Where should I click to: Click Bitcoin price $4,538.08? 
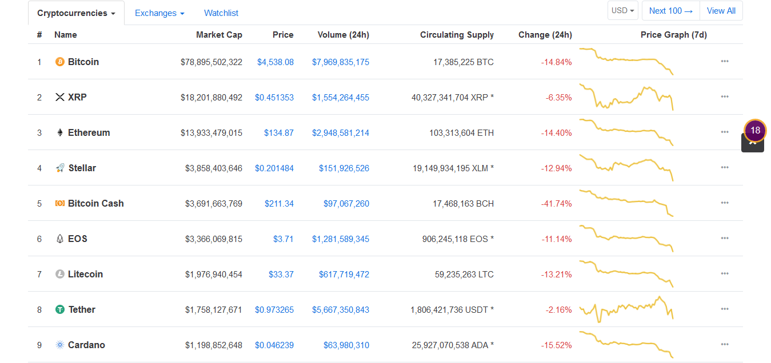point(275,62)
